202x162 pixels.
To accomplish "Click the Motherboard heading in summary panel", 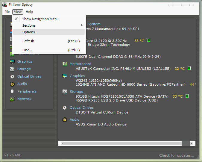I will point(81,64).
